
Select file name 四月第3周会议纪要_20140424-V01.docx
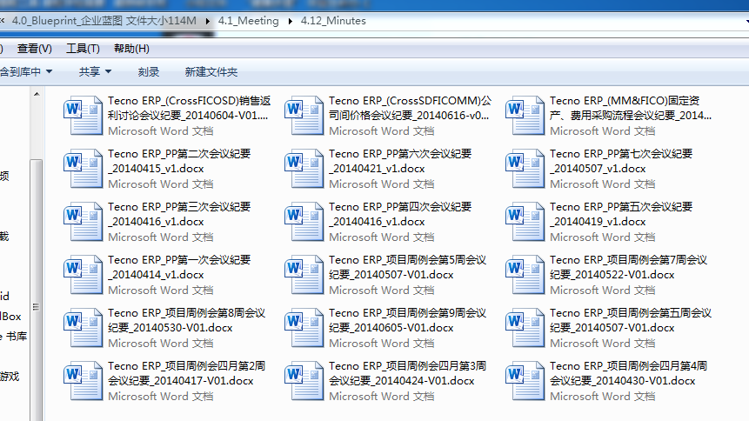coord(407,373)
